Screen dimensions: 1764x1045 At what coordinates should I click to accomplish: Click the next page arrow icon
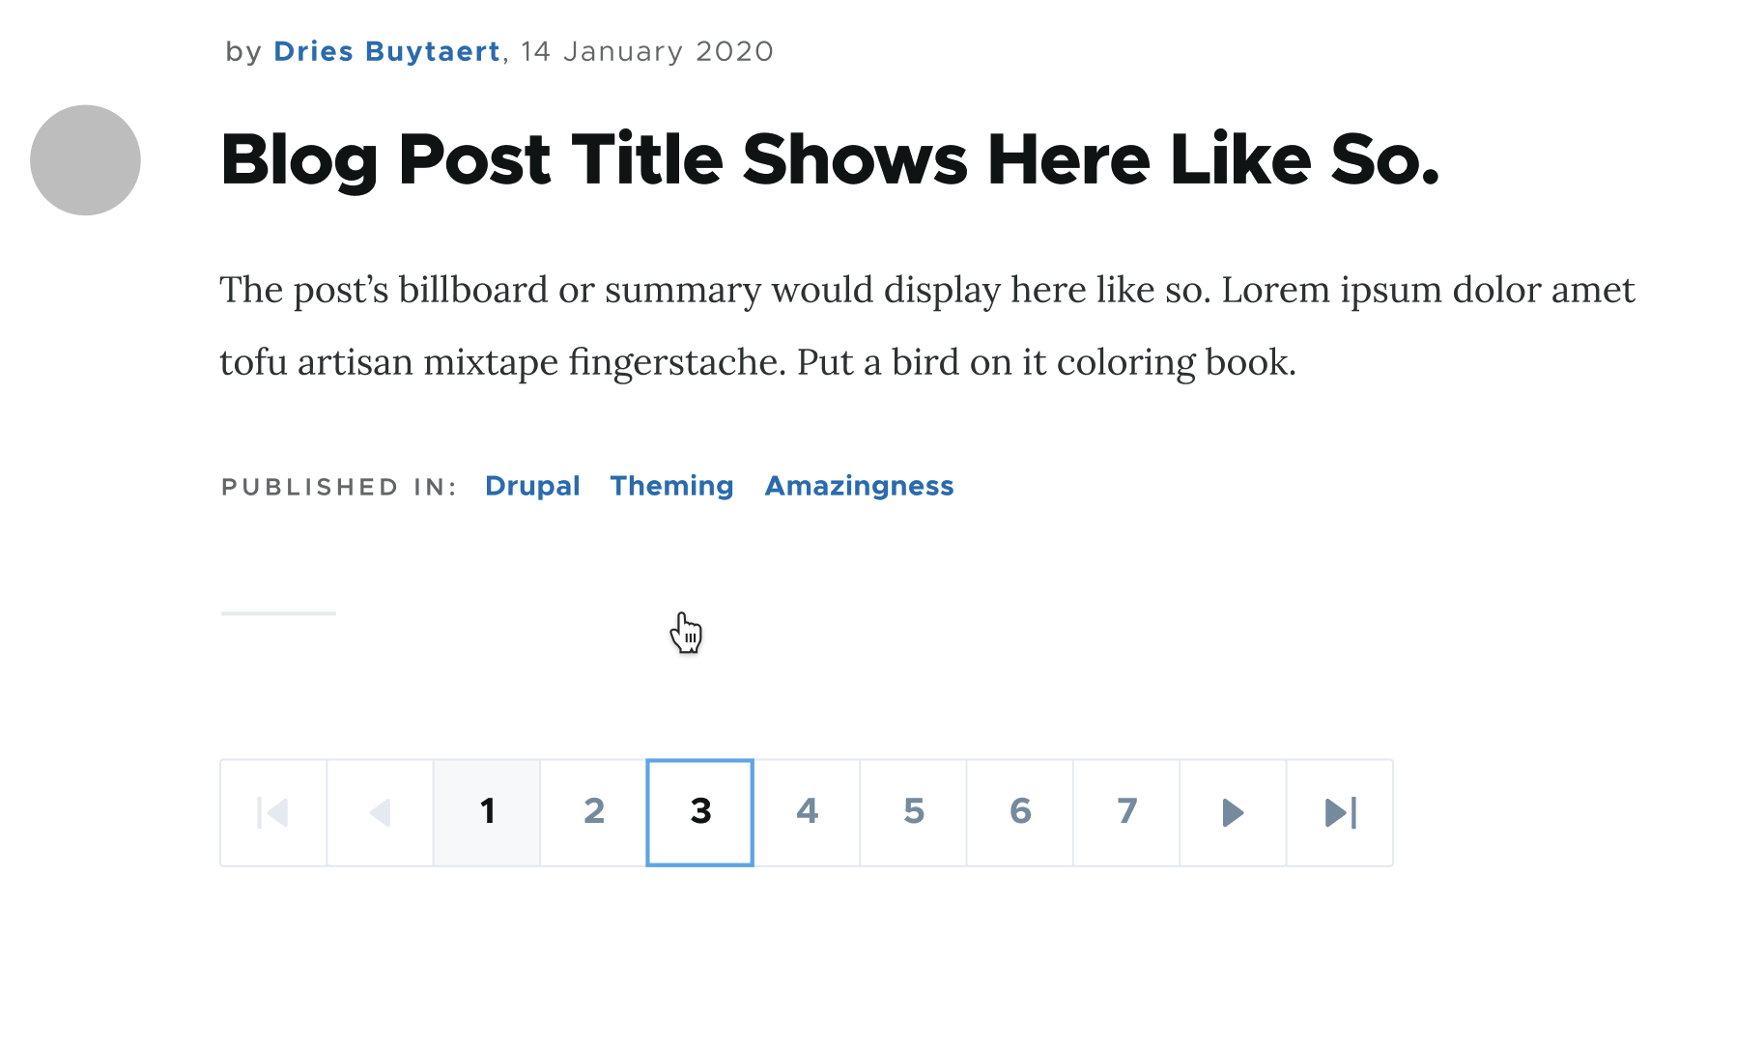[1233, 812]
